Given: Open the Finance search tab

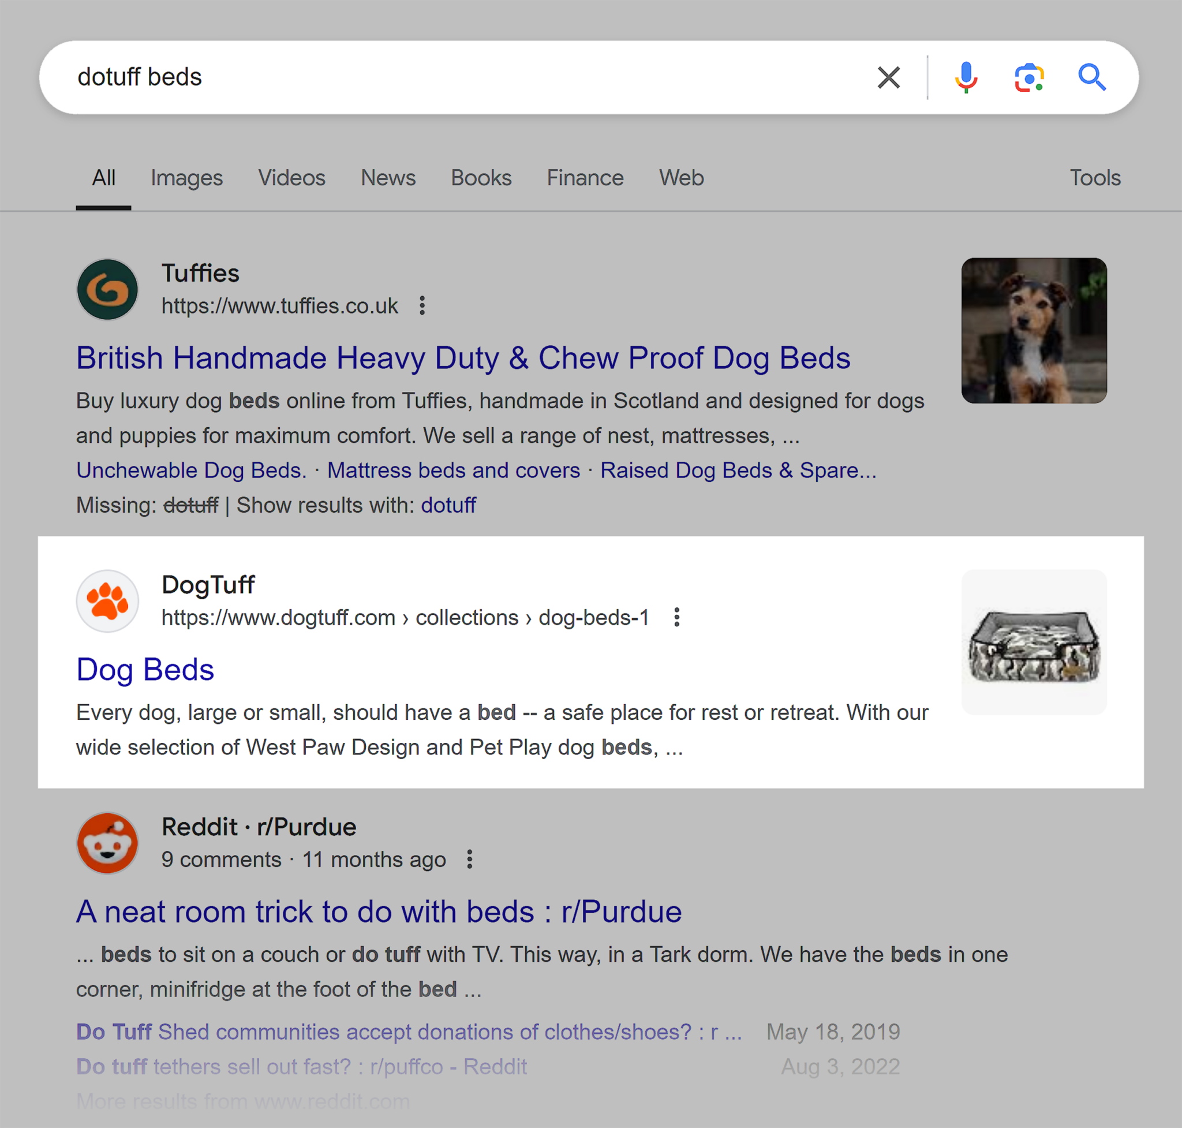Looking at the screenshot, I should tap(586, 178).
